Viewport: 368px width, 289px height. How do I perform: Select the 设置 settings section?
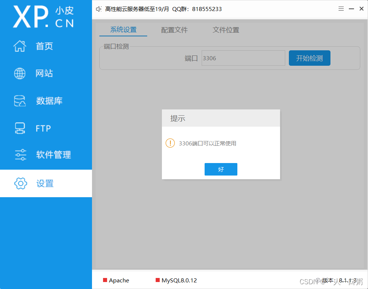[x=45, y=183]
